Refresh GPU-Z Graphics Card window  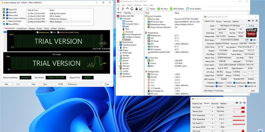[253, 21]
